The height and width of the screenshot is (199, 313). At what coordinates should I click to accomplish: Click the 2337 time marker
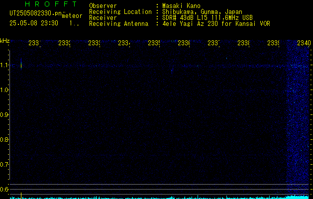(x=213, y=43)
